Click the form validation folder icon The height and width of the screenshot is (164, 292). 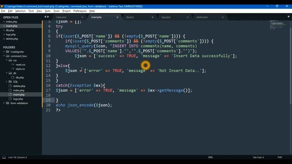[7, 103]
